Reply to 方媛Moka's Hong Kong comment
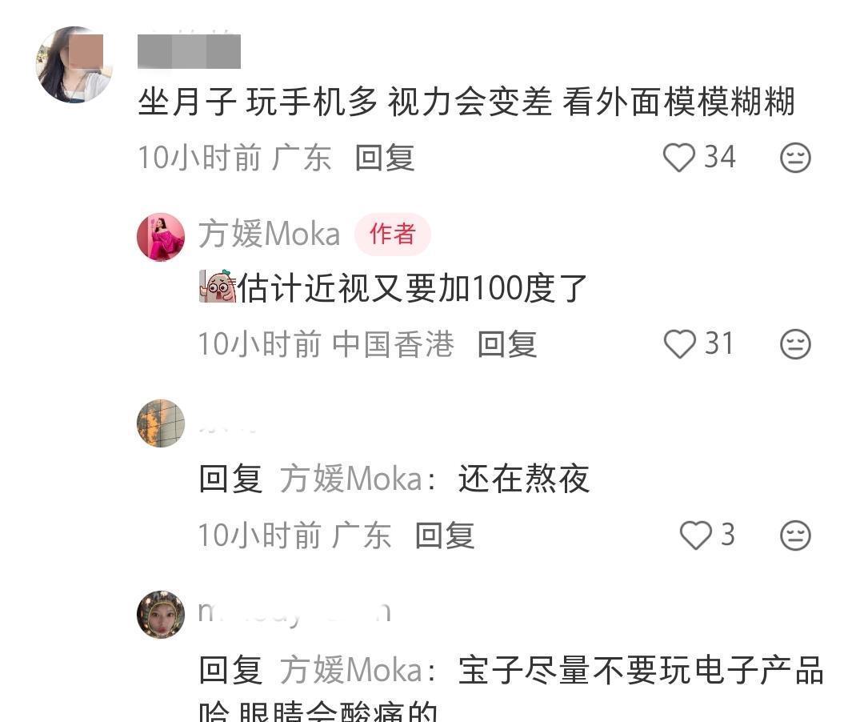The width and height of the screenshot is (864, 722). pyautogui.click(x=507, y=344)
